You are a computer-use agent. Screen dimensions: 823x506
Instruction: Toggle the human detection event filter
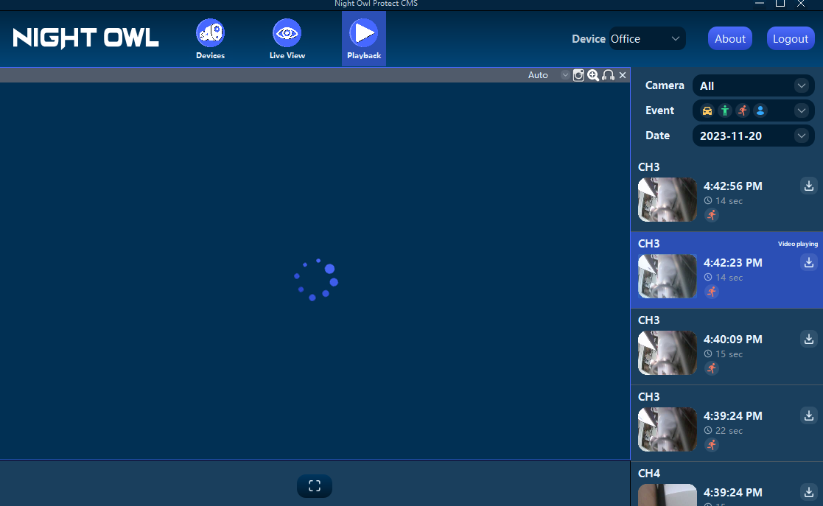[724, 110]
